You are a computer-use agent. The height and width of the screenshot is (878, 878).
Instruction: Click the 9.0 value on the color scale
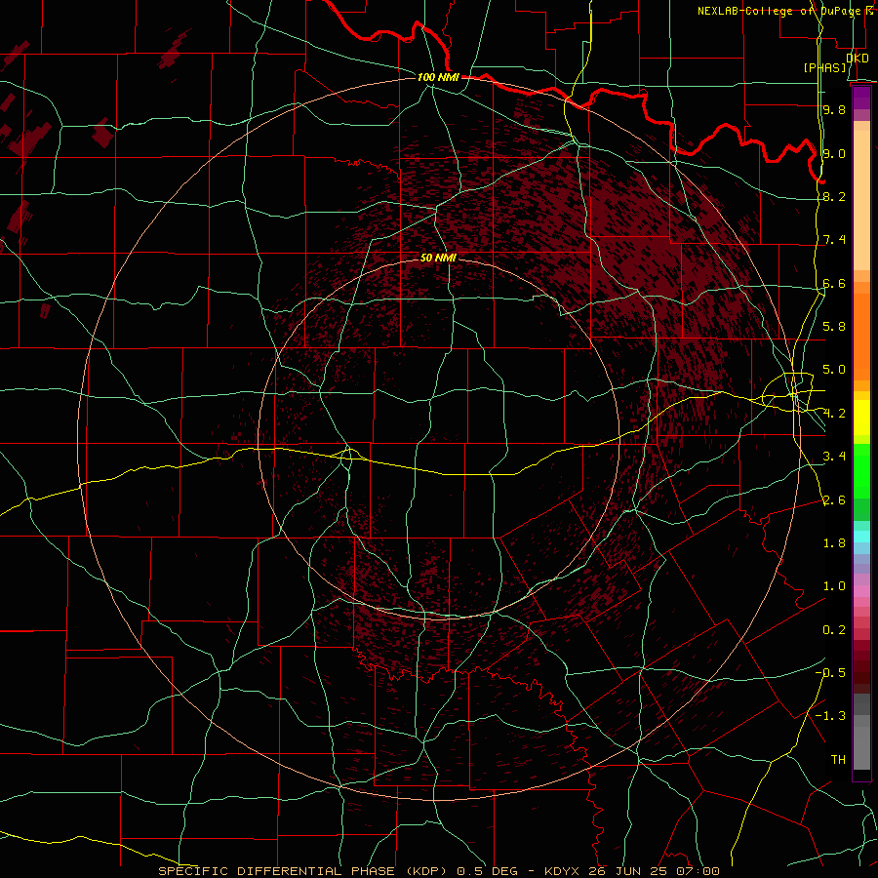pyautogui.click(x=834, y=153)
